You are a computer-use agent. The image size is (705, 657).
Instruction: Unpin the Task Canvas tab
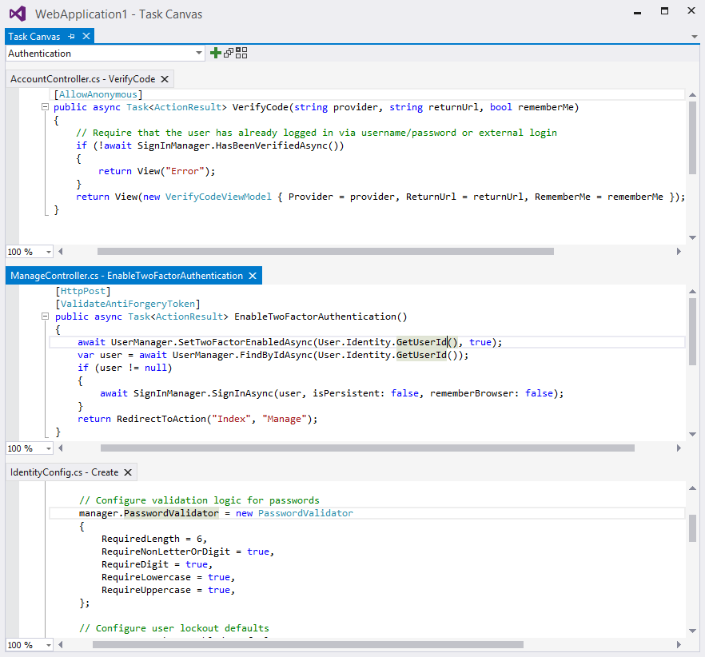tap(70, 36)
